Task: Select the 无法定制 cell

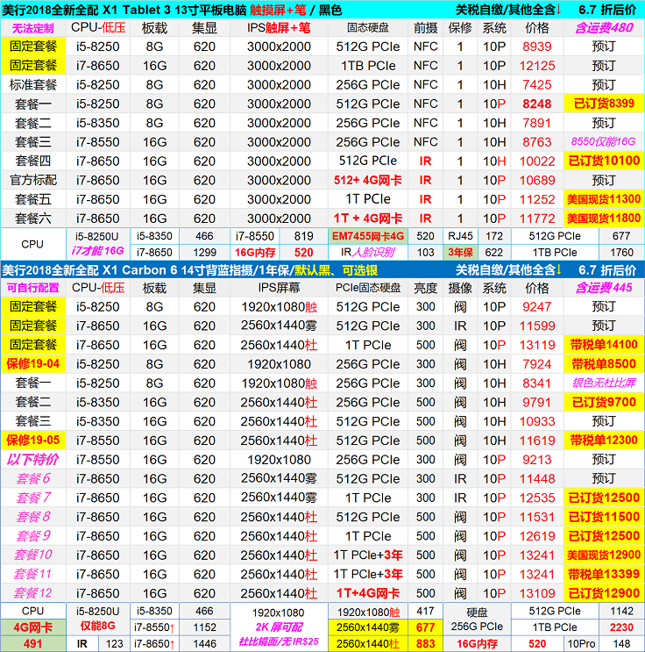Action: point(32,28)
